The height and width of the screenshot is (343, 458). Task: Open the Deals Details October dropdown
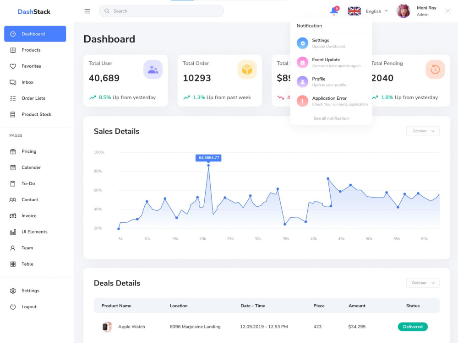click(x=423, y=283)
